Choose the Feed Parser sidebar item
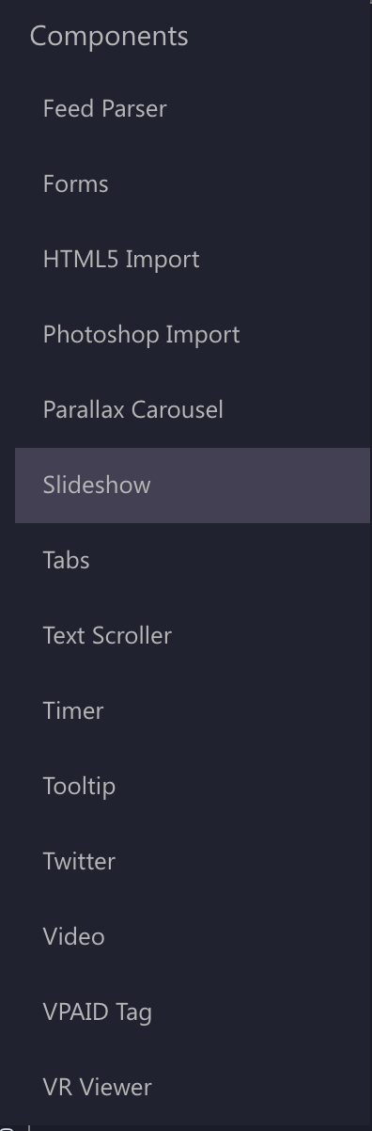Screen dimensions: 372x1131 click(x=193, y=109)
